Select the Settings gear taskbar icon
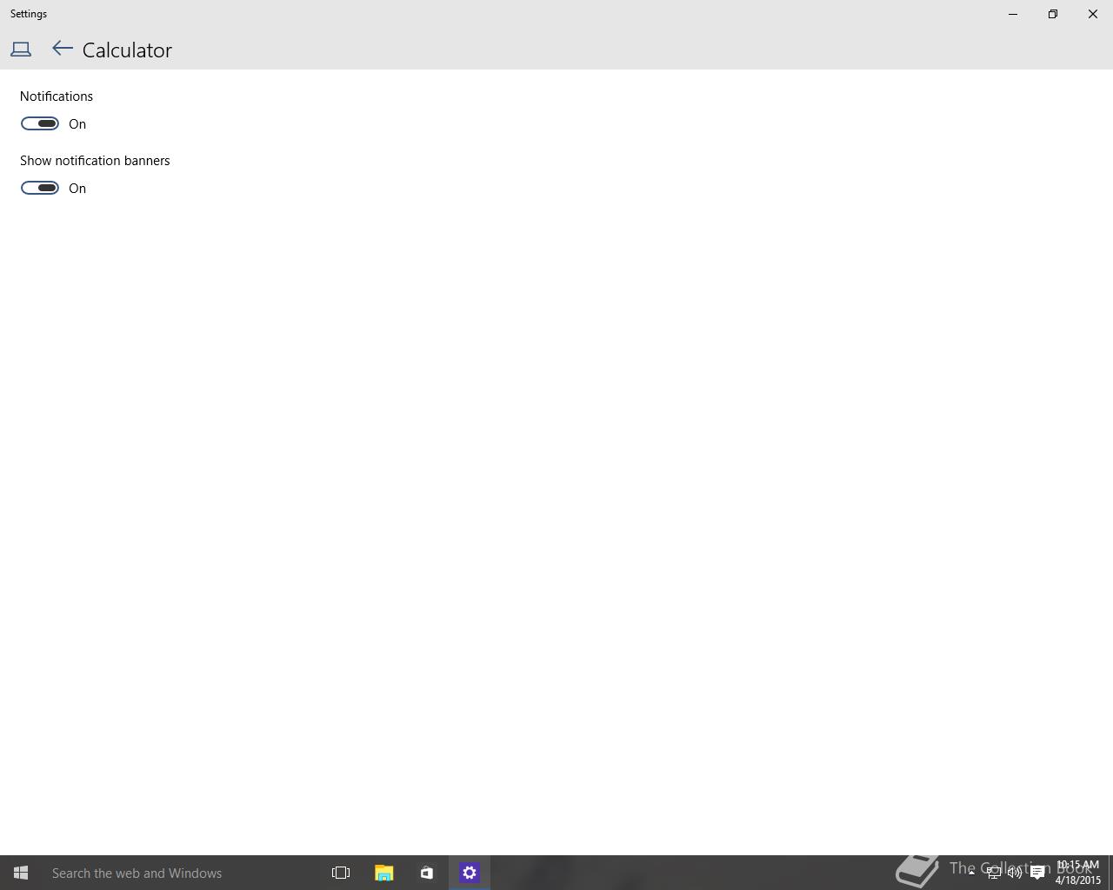Viewport: 1113px width, 890px height. [470, 873]
